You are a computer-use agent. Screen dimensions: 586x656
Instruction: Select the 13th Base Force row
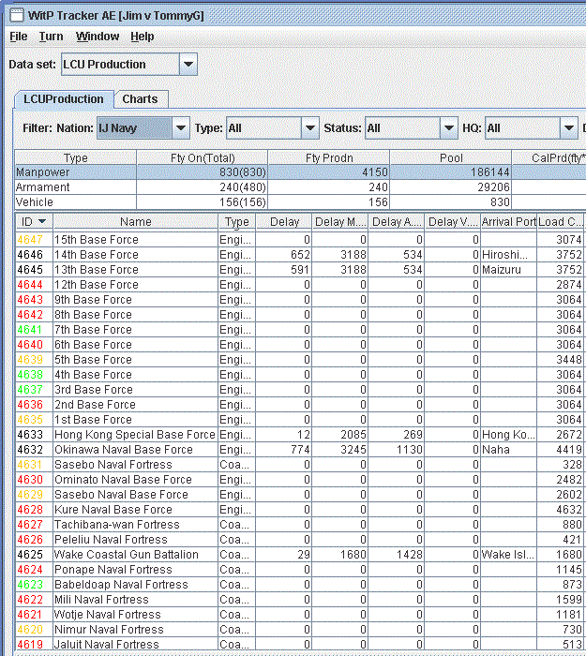tap(301, 270)
